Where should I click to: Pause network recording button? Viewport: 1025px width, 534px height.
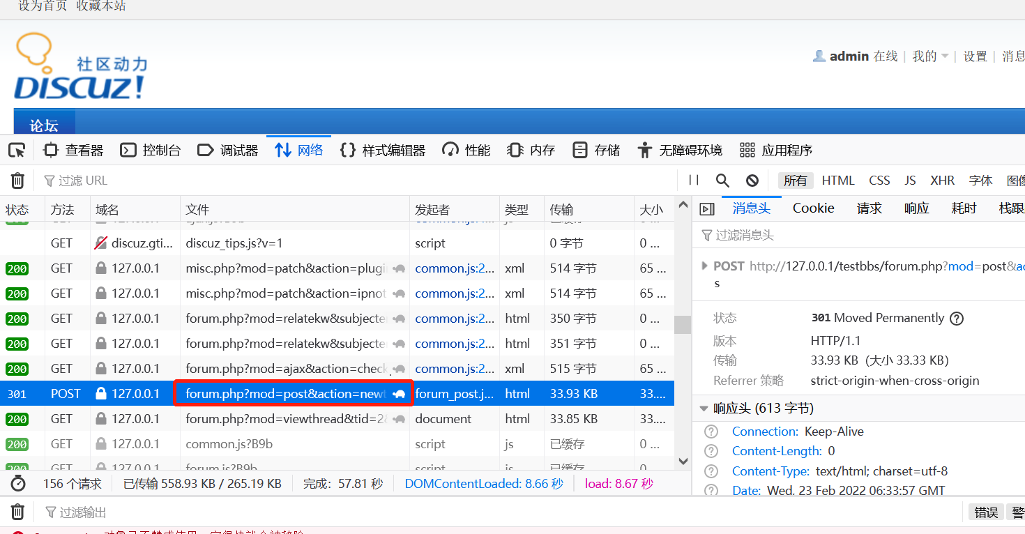[x=694, y=181]
